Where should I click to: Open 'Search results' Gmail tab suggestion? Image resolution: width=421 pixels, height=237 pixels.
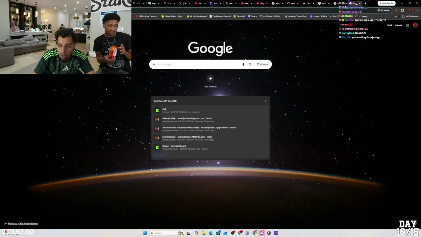click(210, 138)
